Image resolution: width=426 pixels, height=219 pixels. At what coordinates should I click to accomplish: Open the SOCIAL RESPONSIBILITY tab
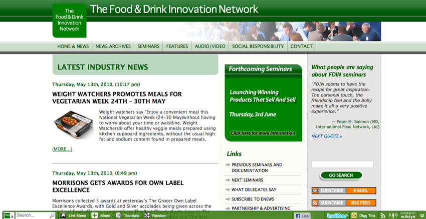[258, 46]
